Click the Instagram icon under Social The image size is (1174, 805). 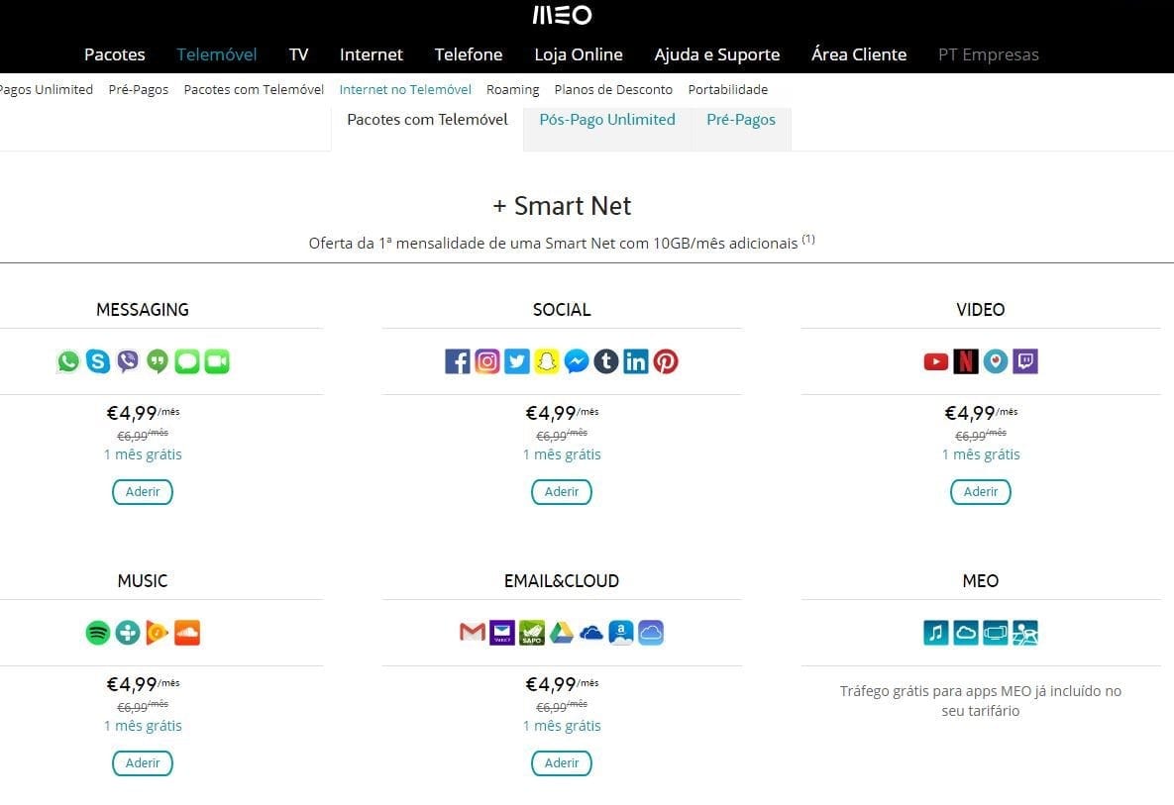pyautogui.click(x=486, y=361)
